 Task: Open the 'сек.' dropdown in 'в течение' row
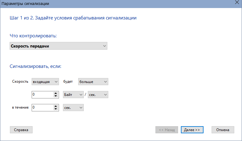[73, 108]
